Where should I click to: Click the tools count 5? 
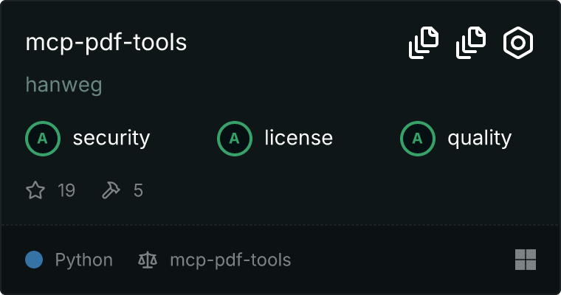tap(138, 190)
